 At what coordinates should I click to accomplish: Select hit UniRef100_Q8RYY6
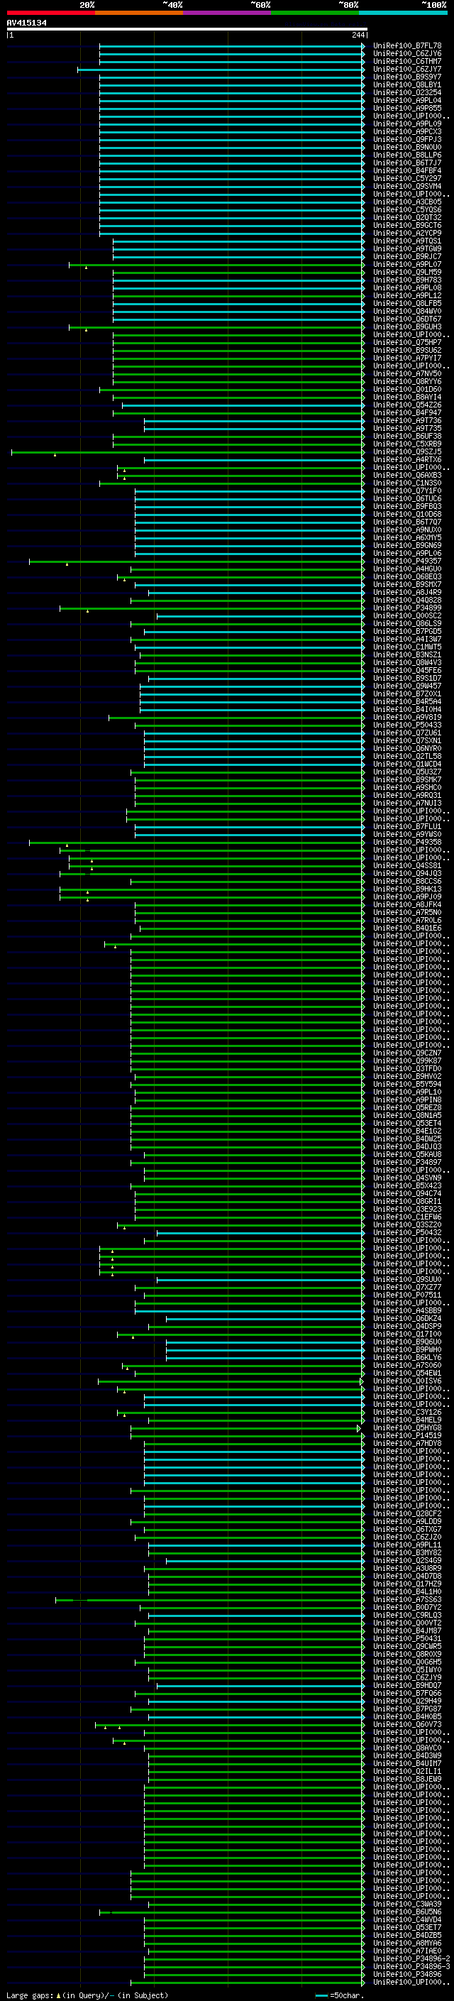click(x=407, y=381)
